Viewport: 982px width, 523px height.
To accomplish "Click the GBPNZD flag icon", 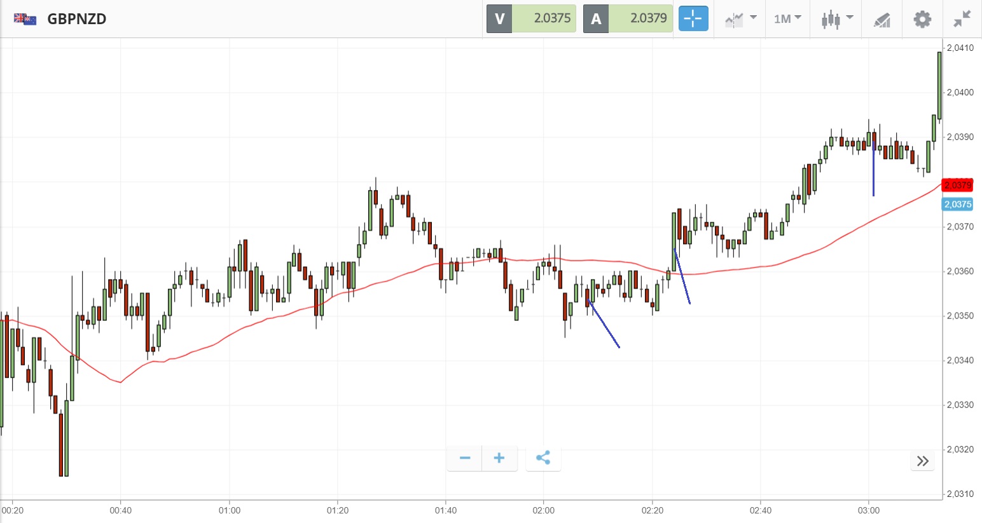I will 25,18.
